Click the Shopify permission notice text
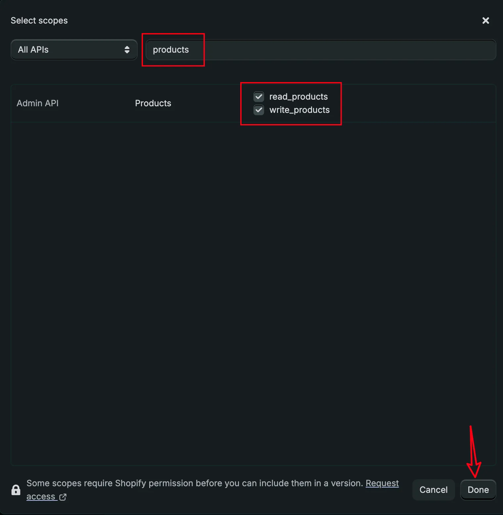Viewport: 503px width, 515px height. point(195,483)
